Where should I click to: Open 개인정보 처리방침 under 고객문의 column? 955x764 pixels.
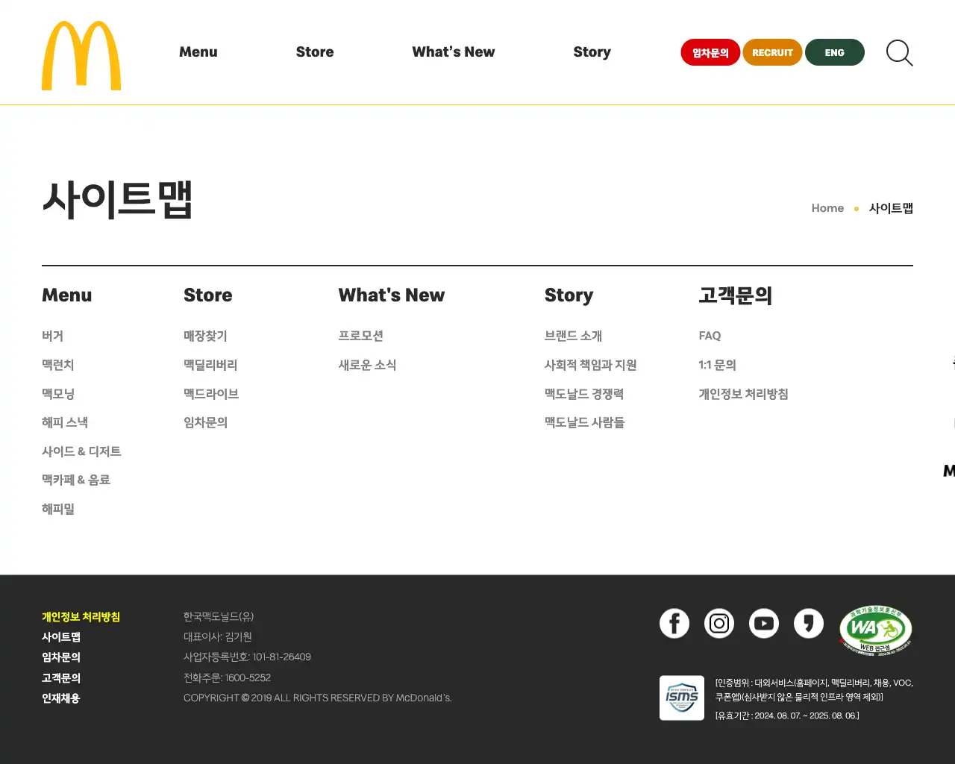[x=743, y=394]
